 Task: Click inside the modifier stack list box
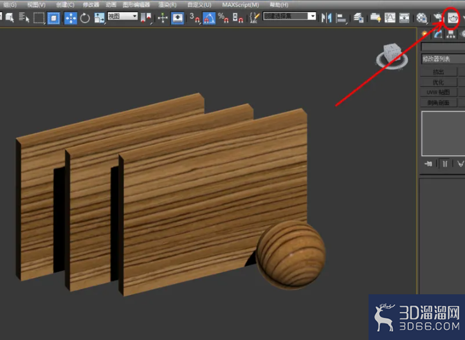pyautogui.click(x=443, y=134)
